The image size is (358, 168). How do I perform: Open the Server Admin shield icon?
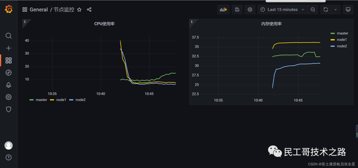[8, 109]
